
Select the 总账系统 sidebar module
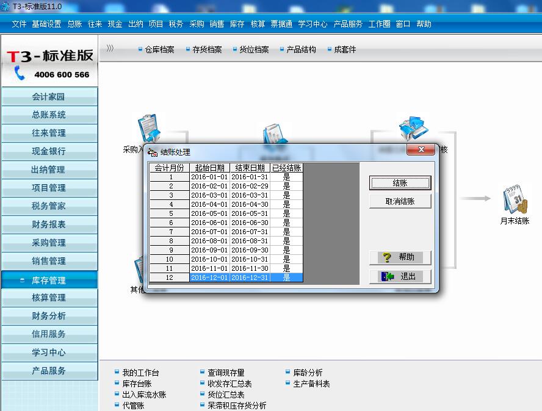tap(49, 115)
